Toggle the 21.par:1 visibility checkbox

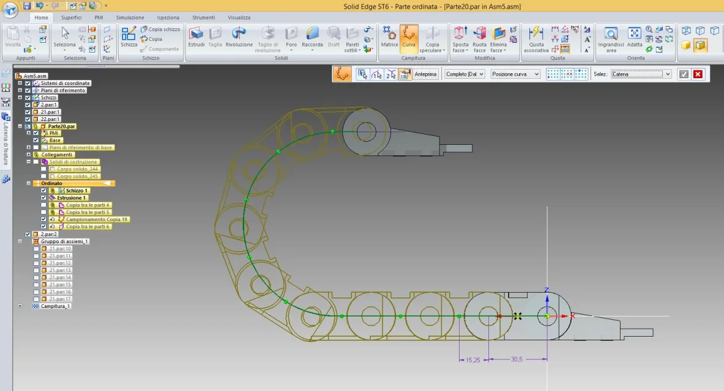point(28,112)
